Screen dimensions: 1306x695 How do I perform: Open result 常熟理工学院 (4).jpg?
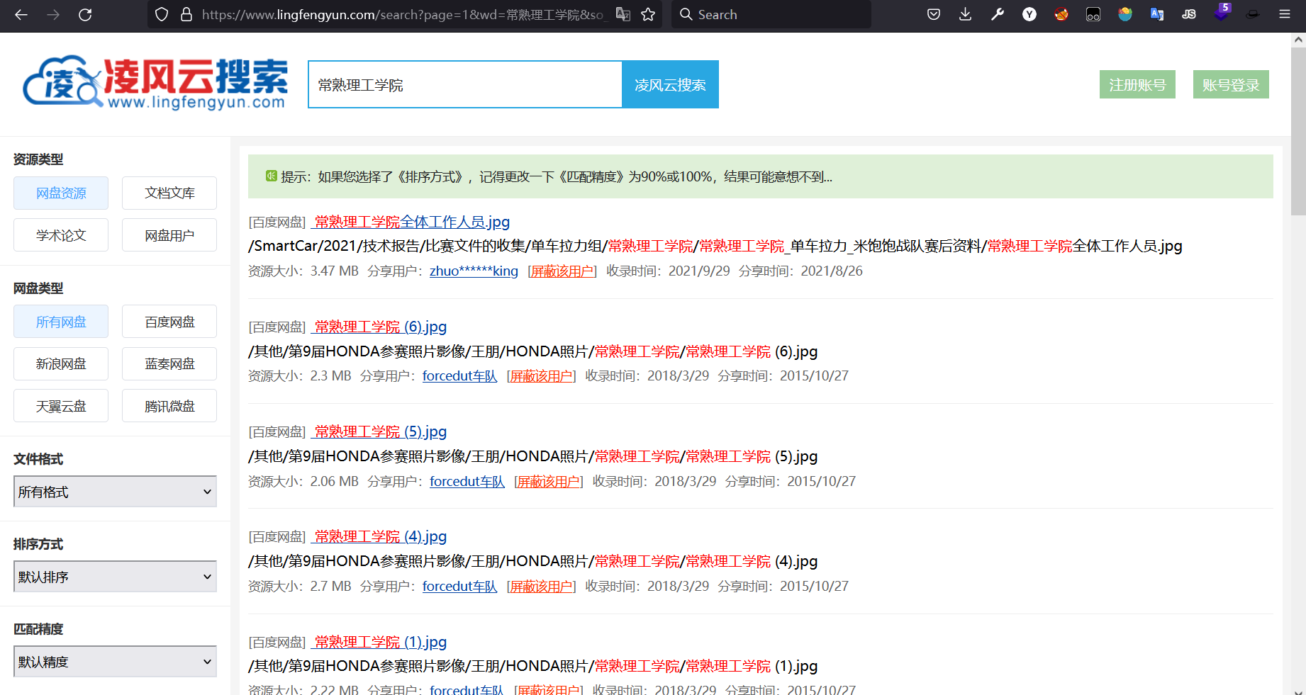(x=379, y=536)
